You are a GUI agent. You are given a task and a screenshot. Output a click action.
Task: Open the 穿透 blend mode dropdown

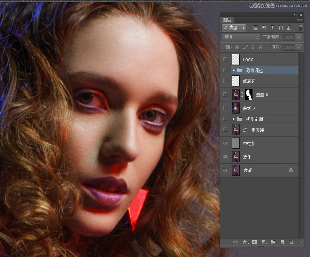[241, 38]
